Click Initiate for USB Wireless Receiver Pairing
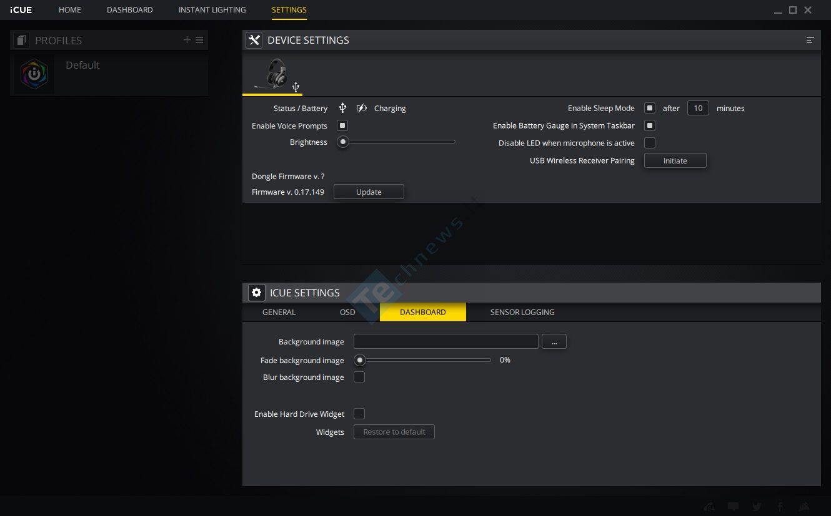The width and height of the screenshot is (831, 516). coord(675,160)
